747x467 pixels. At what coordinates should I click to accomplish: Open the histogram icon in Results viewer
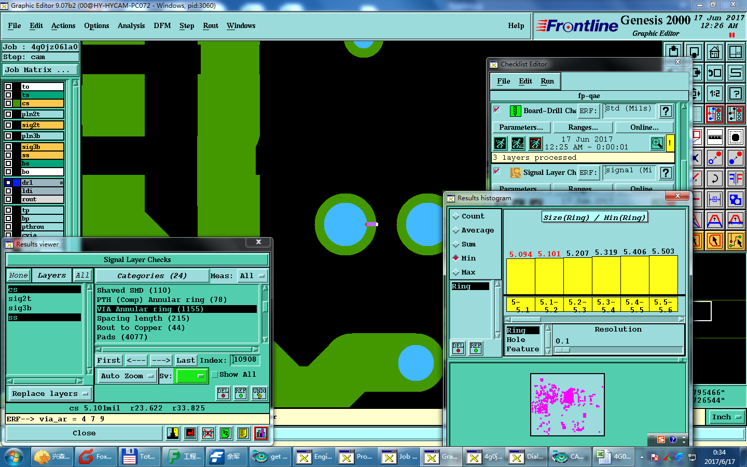pyautogui.click(x=260, y=433)
